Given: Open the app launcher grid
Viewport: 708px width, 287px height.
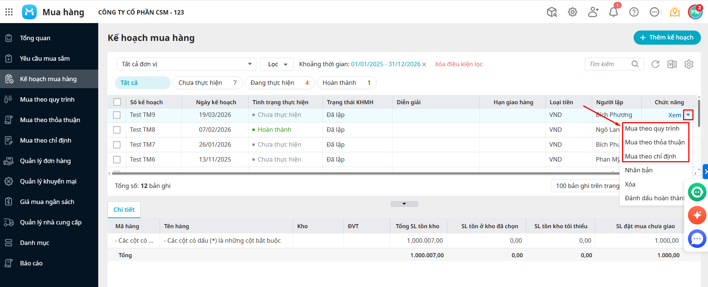Looking at the screenshot, I should 9,12.
